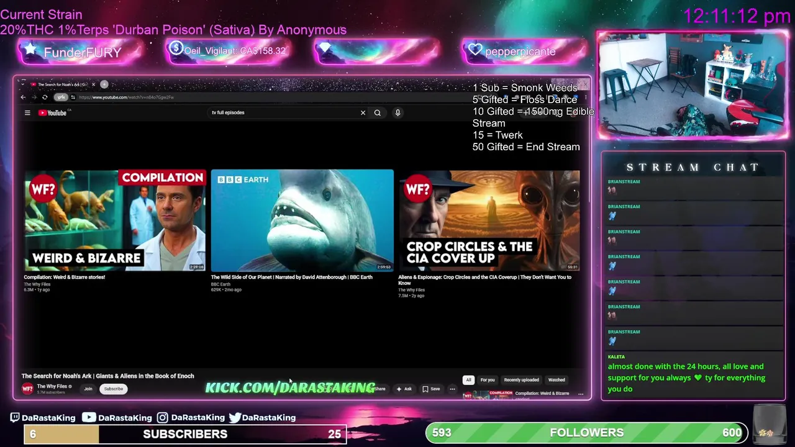Click the YouTube address bar URL
Viewport: 795px width, 447px height.
coord(127,97)
